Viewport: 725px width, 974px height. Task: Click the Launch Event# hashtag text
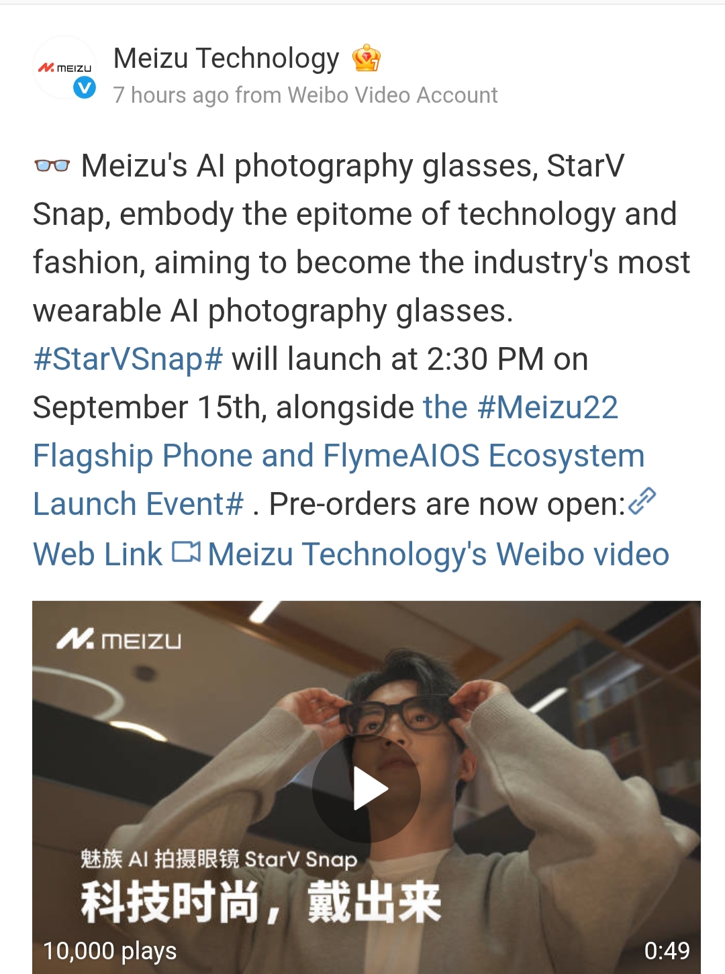click(x=138, y=504)
